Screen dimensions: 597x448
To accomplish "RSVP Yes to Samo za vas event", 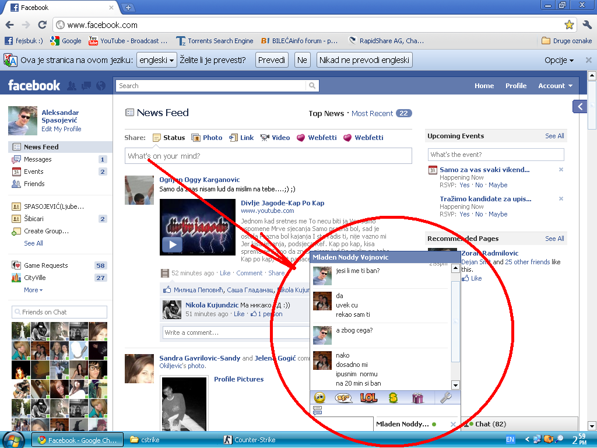I will (465, 185).
